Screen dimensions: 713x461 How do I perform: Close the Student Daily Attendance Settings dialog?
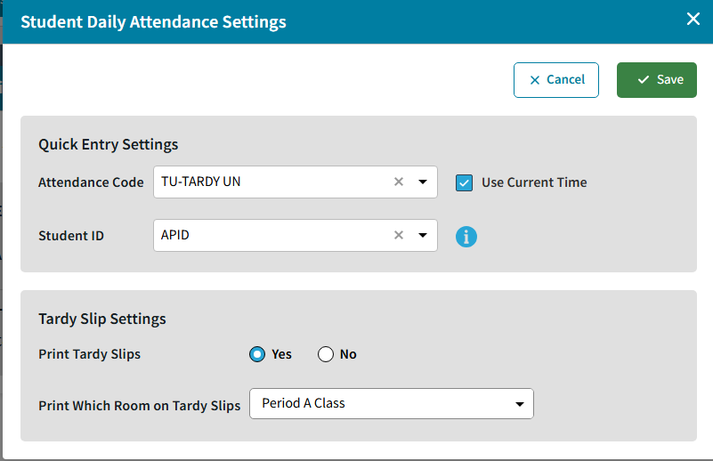[693, 19]
